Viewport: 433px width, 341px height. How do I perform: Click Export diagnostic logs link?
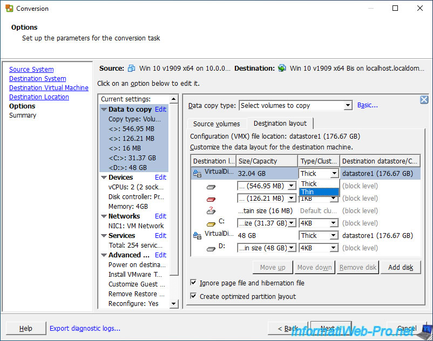(x=85, y=328)
